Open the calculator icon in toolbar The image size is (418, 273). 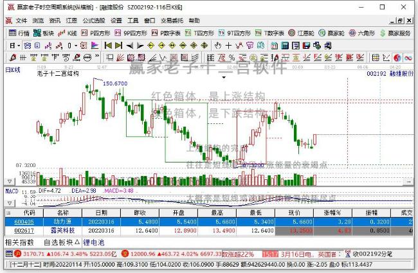coord(285,46)
